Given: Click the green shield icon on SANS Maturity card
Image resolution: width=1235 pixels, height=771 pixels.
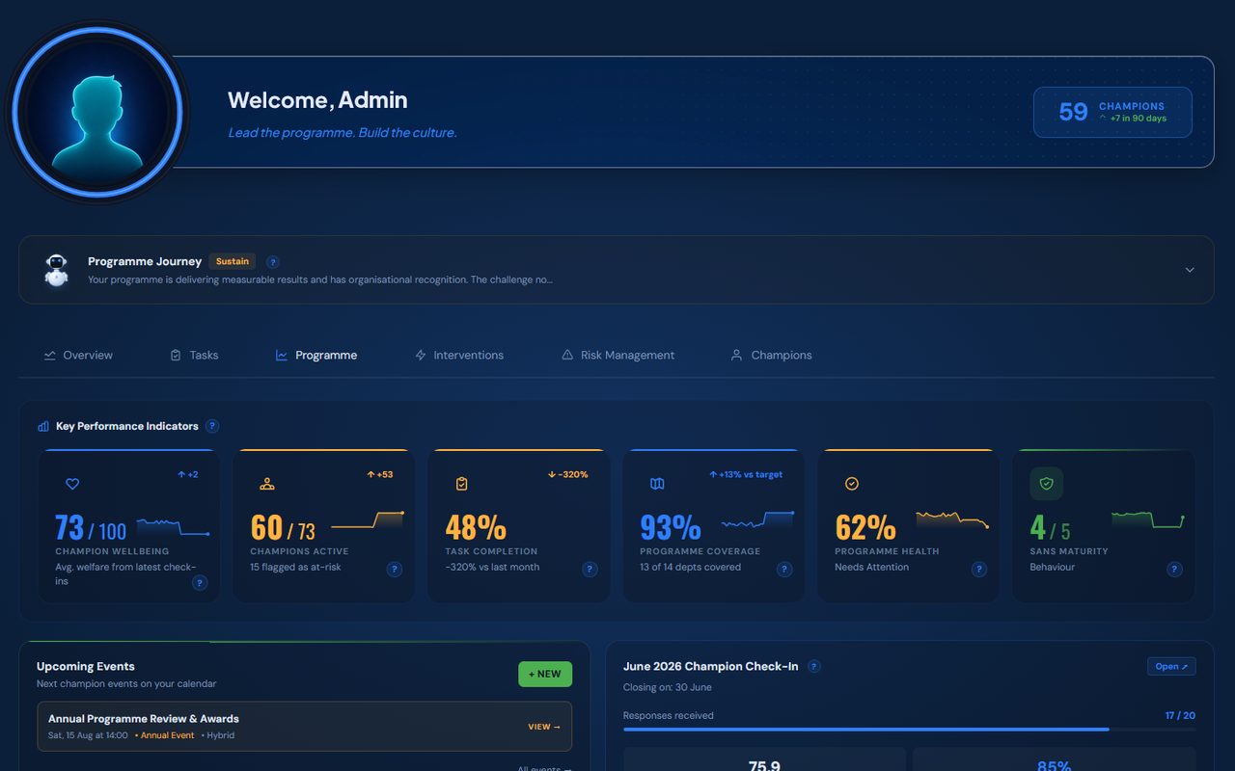Looking at the screenshot, I should pyautogui.click(x=1046, y=484).
